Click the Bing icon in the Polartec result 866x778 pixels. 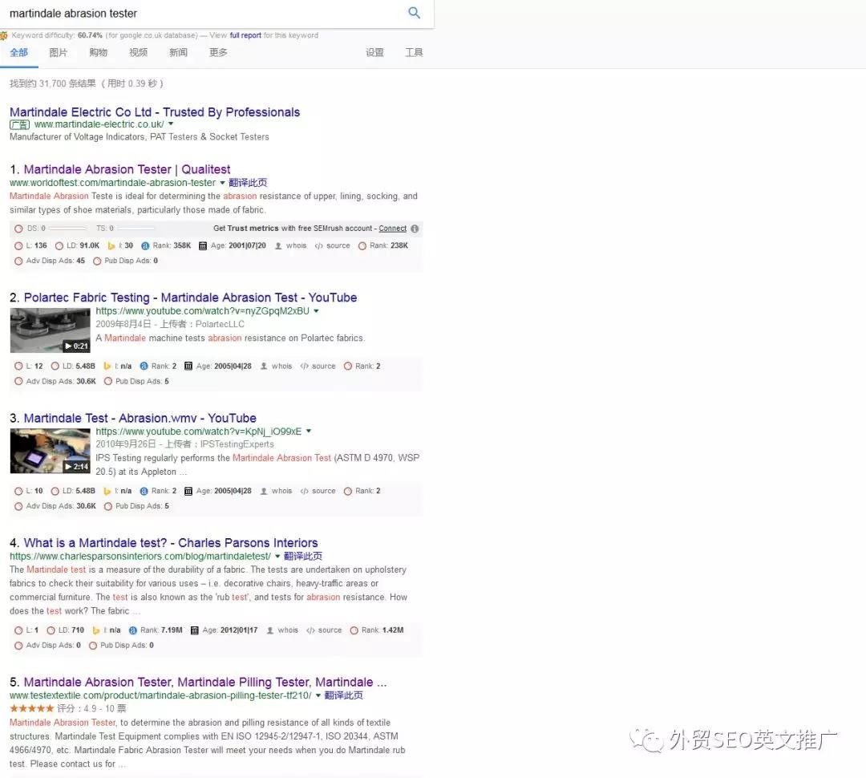[x=107, y=367]
